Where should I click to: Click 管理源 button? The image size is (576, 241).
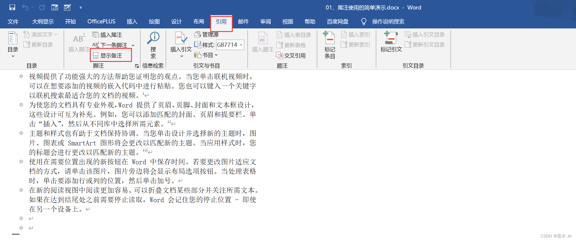tap(207, 35)
